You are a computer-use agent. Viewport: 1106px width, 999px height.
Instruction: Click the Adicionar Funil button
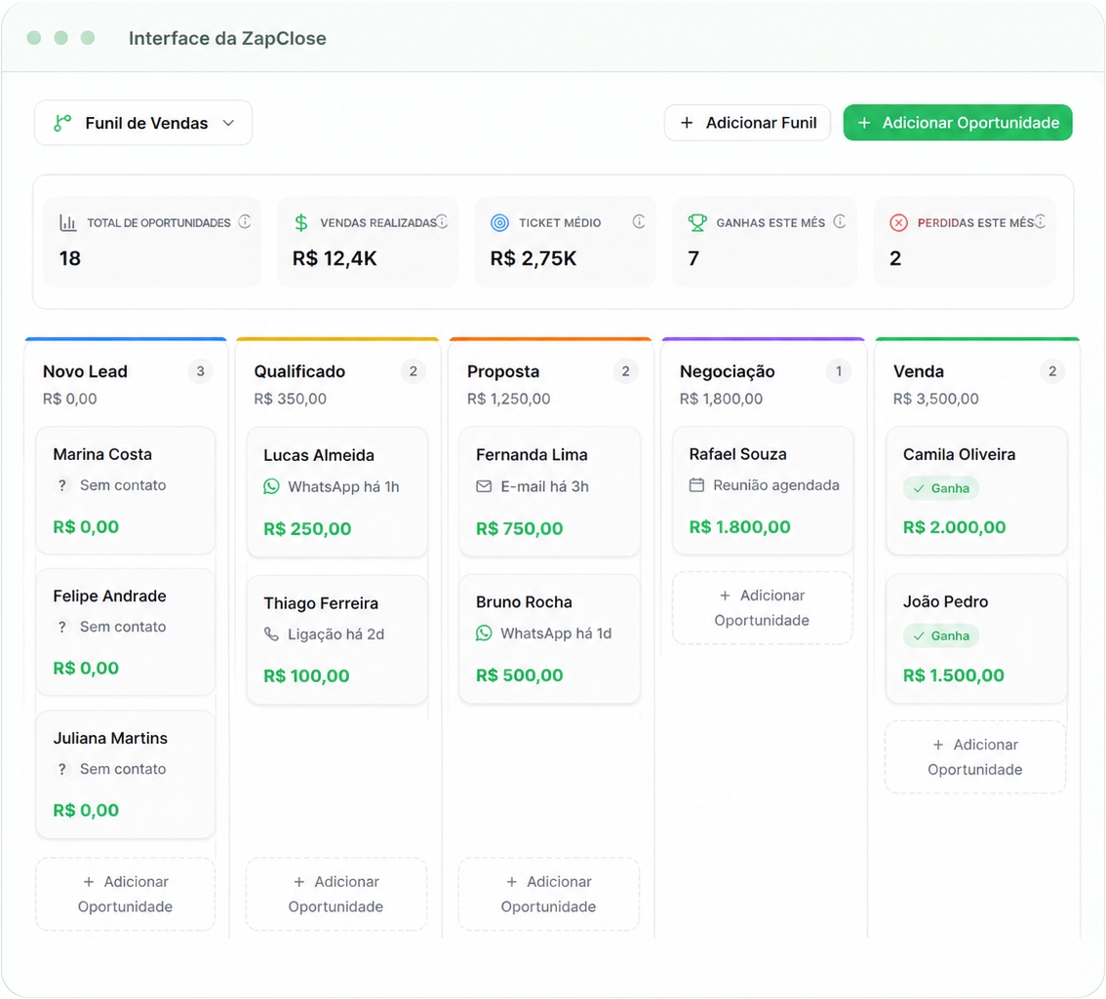[747, 123]
